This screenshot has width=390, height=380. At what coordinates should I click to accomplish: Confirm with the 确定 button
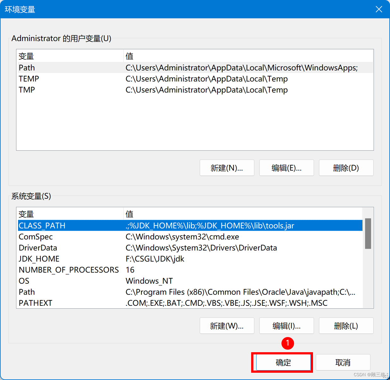click(283, 362)
